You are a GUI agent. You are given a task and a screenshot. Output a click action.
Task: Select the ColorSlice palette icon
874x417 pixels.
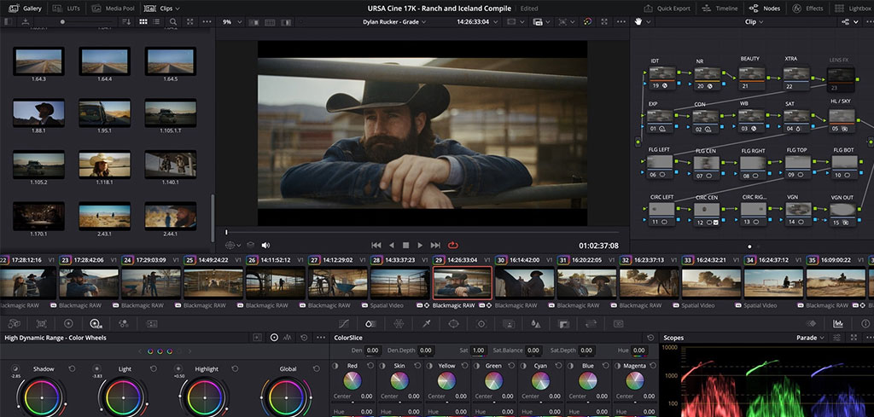coord(370,323)
